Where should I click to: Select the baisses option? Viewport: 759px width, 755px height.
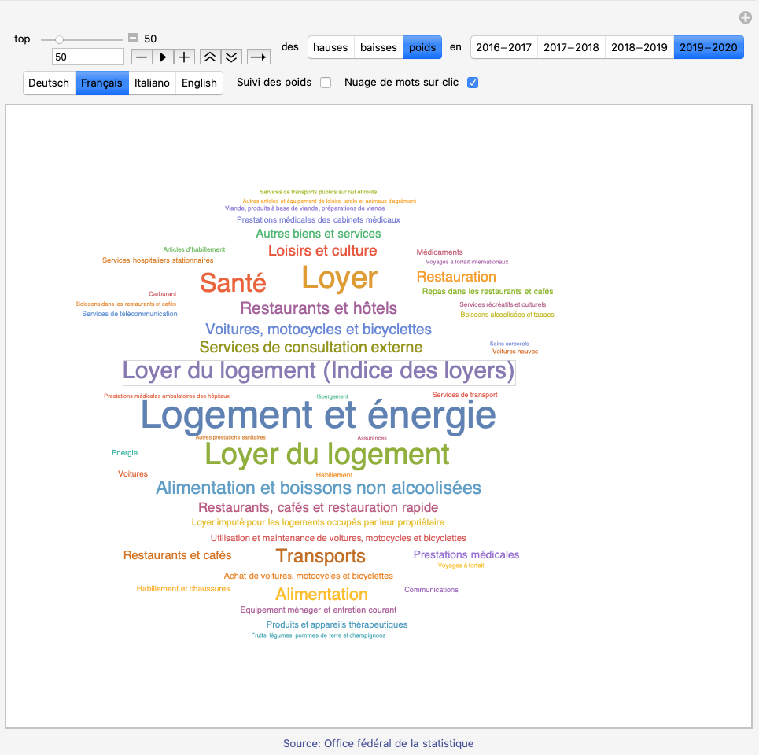pos(378,47)
